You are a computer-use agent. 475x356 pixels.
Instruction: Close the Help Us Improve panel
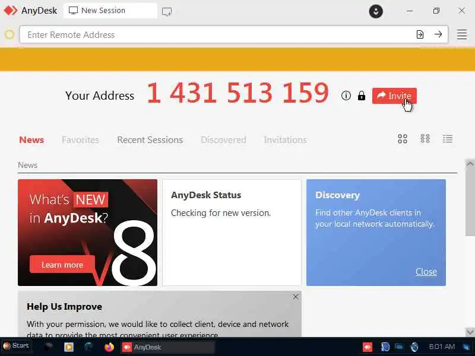click(x=296, y=297)
